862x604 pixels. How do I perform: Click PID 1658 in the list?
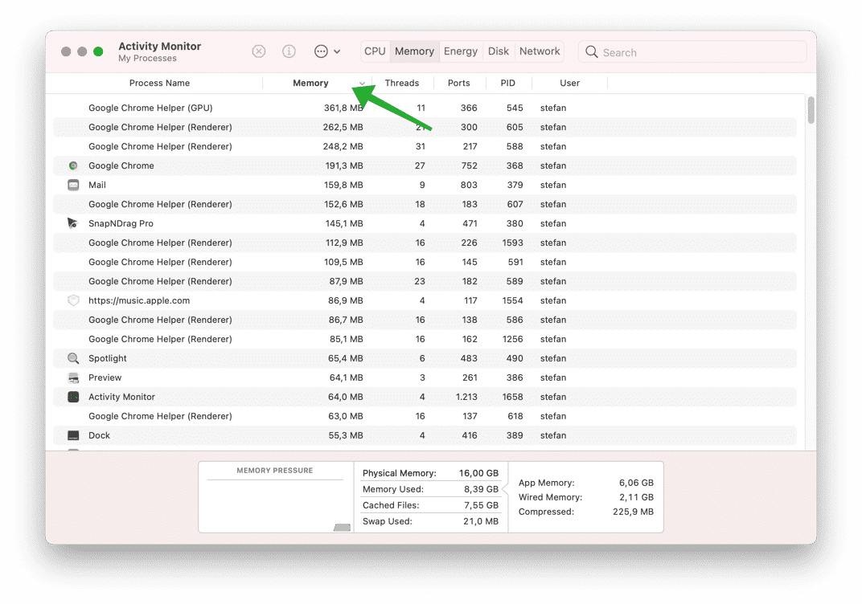512,397
